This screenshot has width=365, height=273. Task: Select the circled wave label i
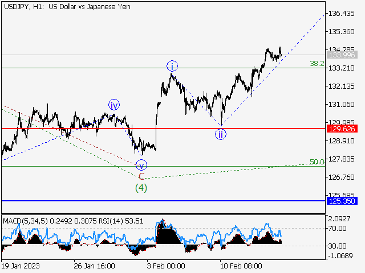pyautogui.click(x=172, y=67)
